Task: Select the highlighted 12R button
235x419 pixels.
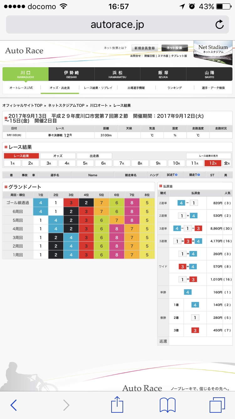Action: pos(213,163)
